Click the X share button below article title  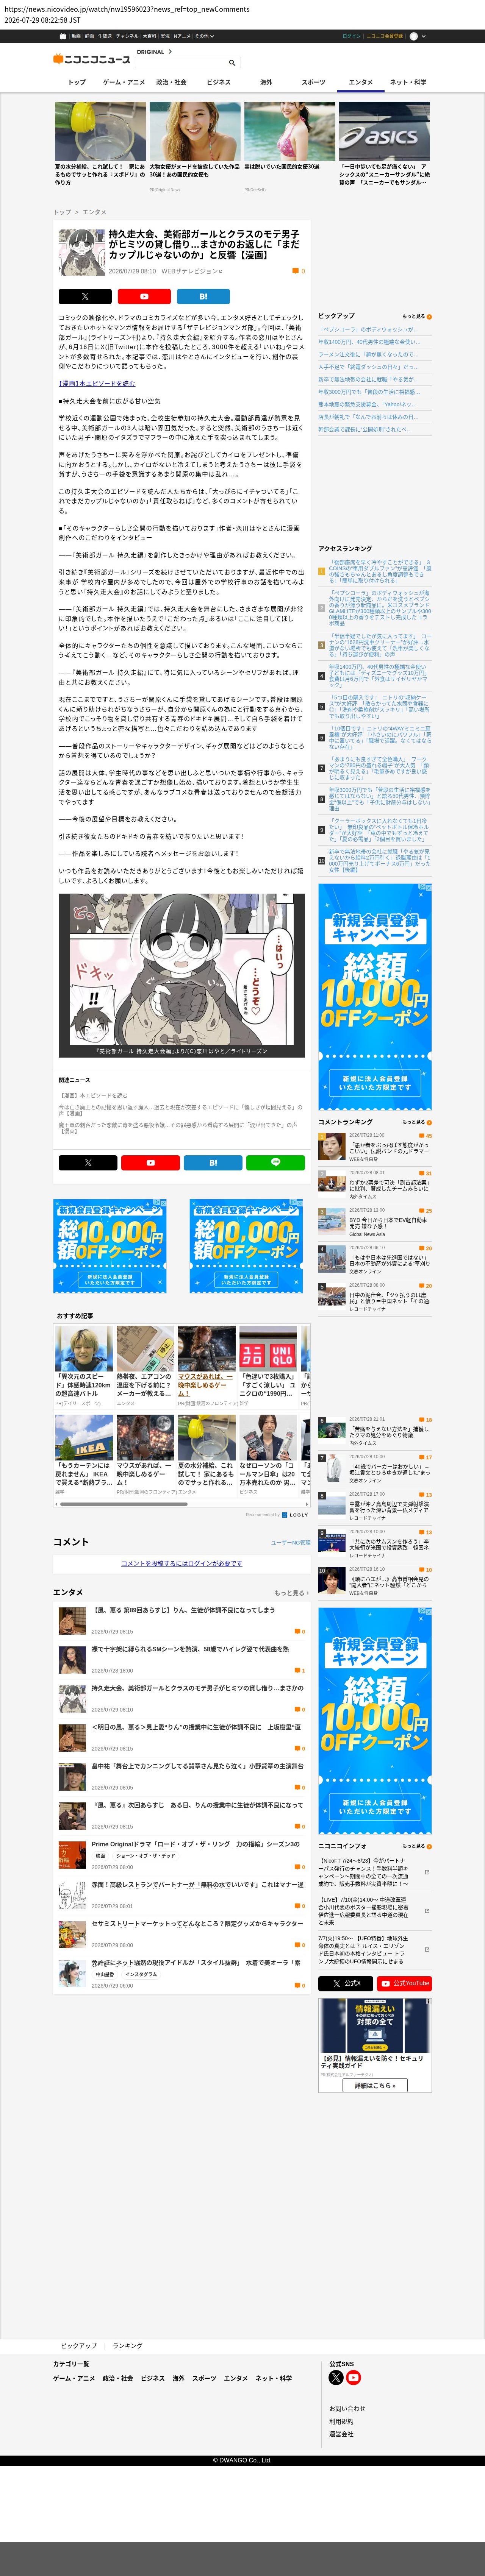click(x=85, y=296)
